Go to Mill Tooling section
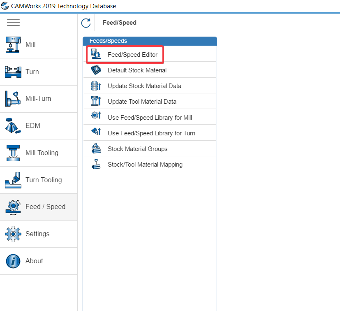340x311 pixels. click(x=39, y=153)
